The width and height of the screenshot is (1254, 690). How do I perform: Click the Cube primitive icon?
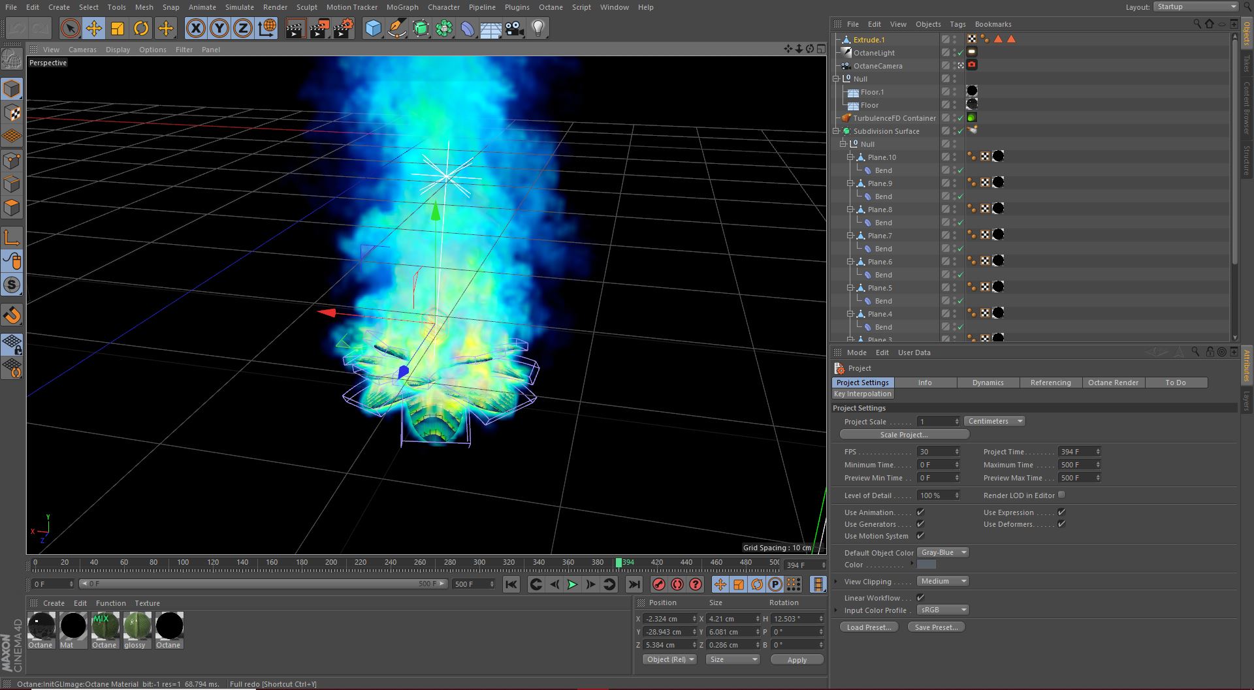pos(373,28)
